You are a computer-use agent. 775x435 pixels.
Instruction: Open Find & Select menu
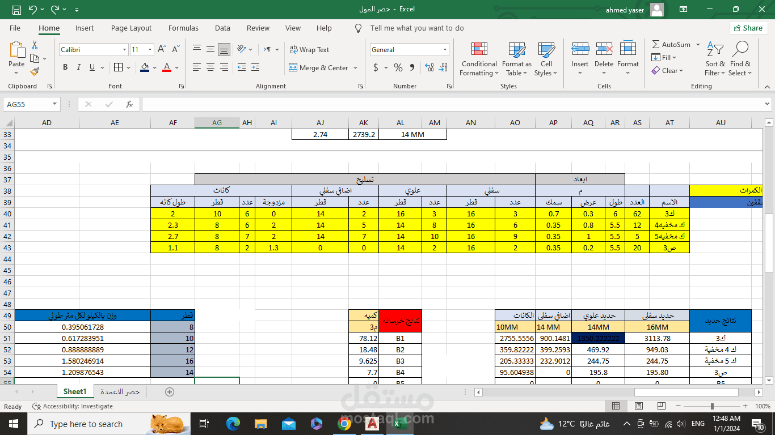coord(740,59)
